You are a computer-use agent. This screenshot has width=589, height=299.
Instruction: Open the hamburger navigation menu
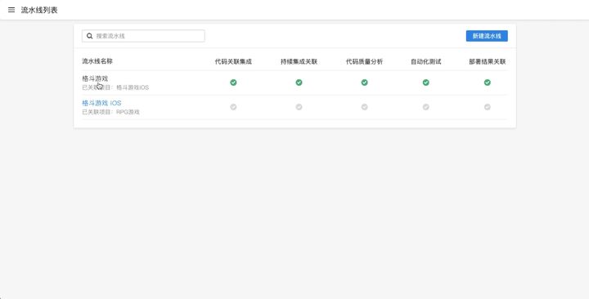[11, 10]
